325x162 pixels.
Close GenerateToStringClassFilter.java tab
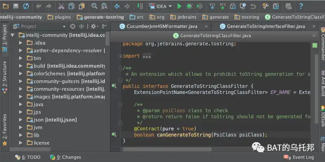click(314, 36)
